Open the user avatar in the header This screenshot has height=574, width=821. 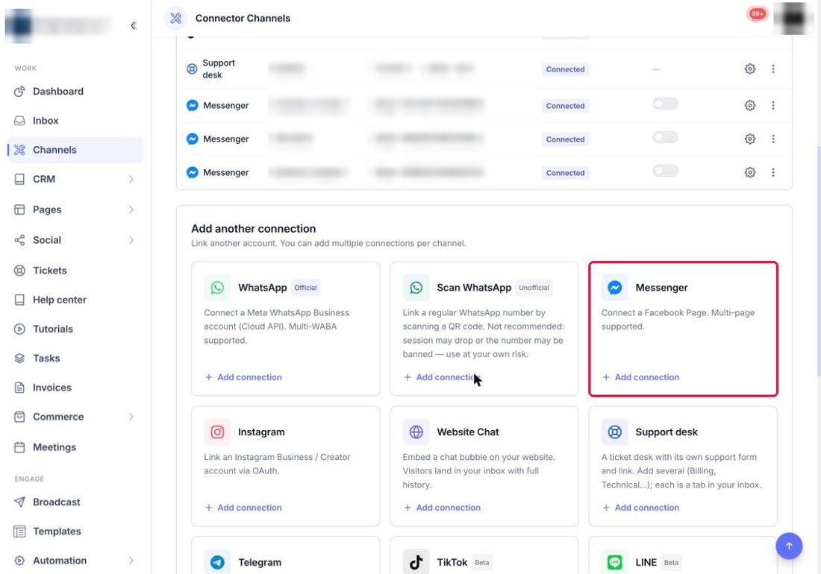click(793, 19)
